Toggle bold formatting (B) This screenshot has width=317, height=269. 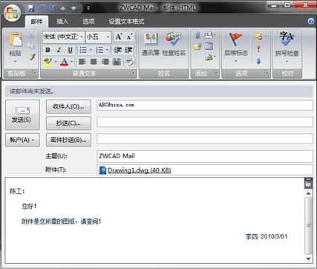[x=48, y=50]
